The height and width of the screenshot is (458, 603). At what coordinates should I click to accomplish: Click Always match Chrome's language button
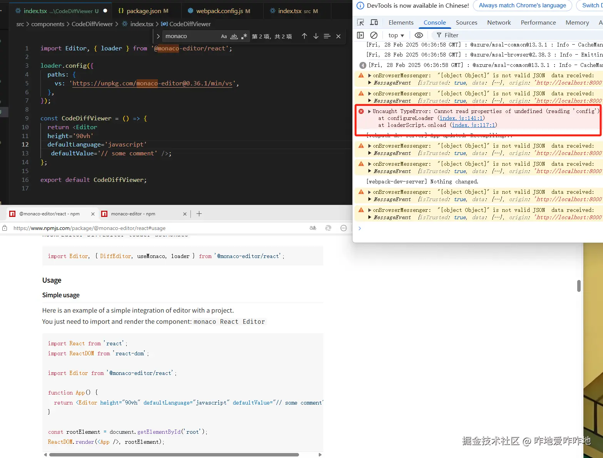point(522,5)
